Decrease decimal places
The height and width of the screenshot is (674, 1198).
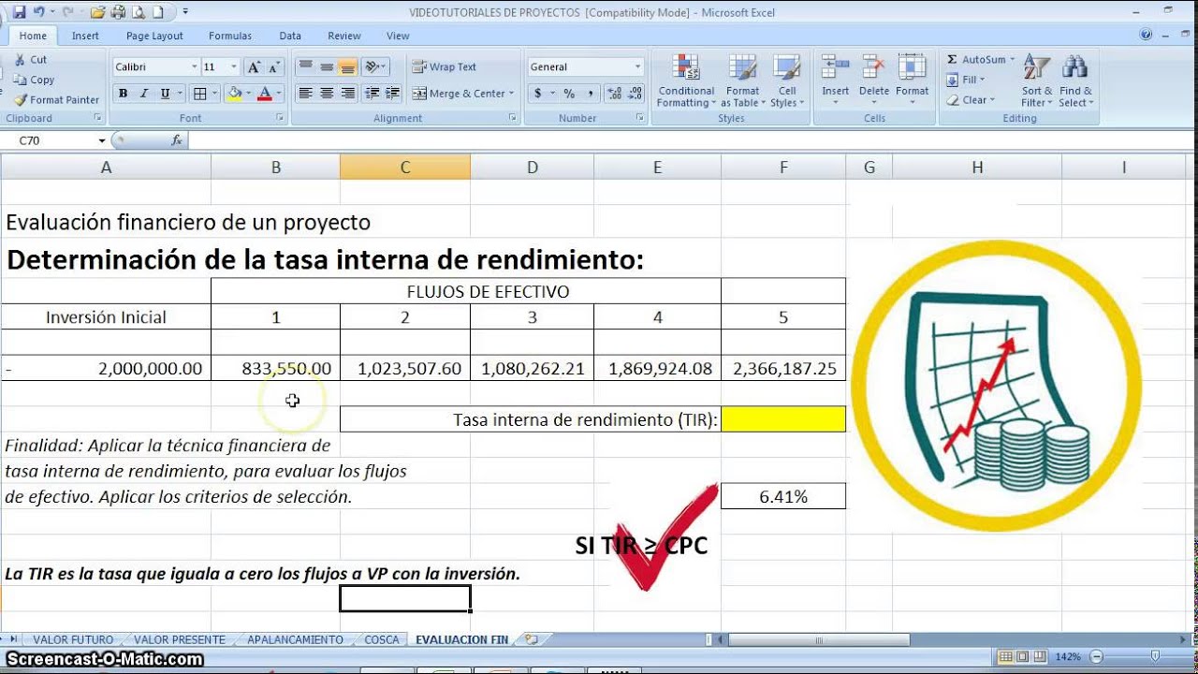[635, 94]
